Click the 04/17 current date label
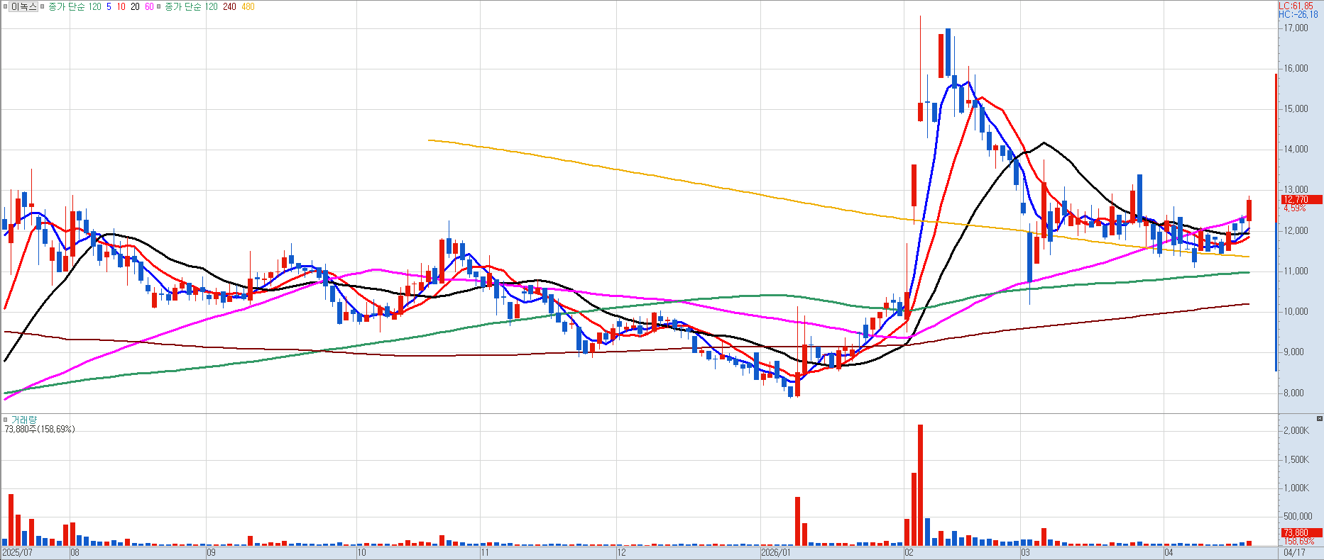Screen dimensions: 1324x560 (1295, 552)
